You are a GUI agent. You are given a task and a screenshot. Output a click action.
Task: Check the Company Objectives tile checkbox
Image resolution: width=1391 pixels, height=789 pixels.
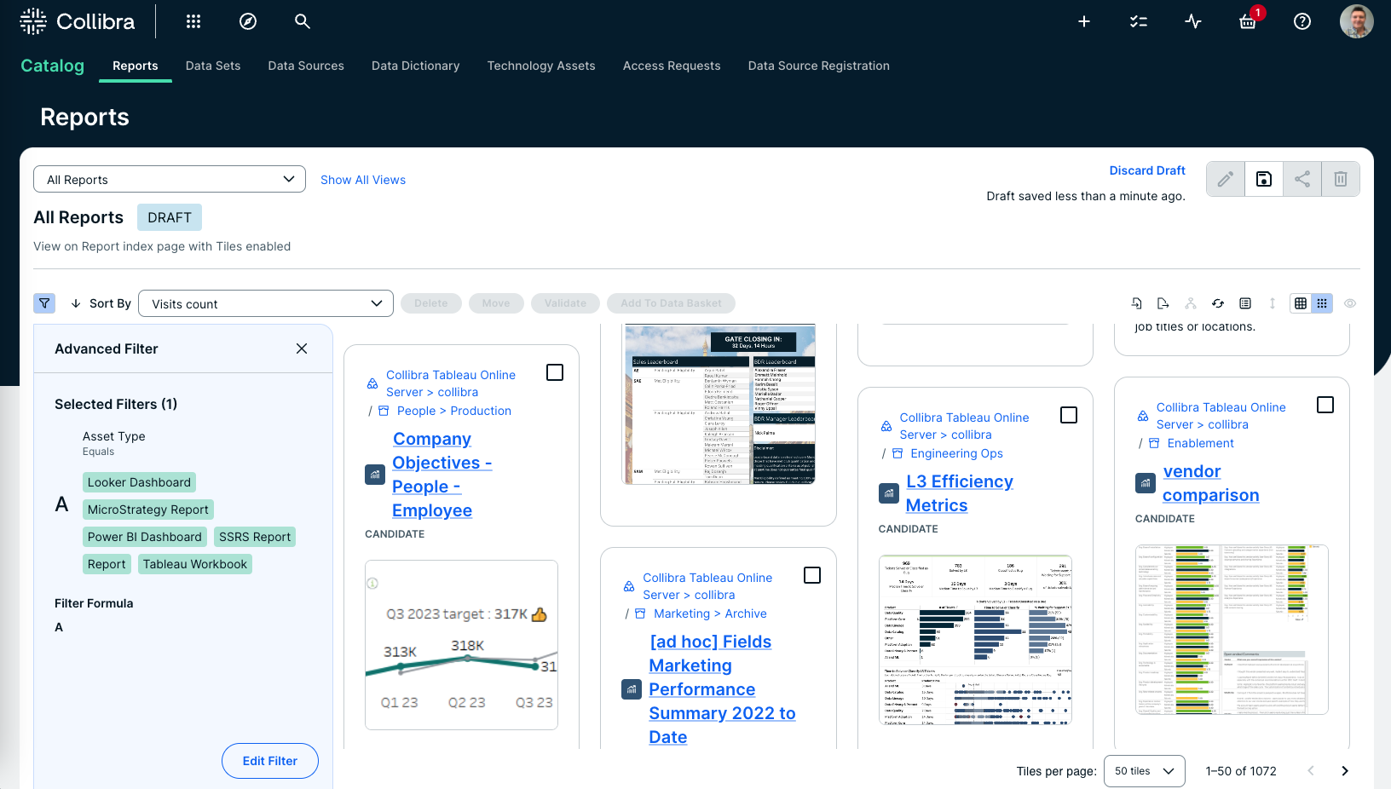555,372
